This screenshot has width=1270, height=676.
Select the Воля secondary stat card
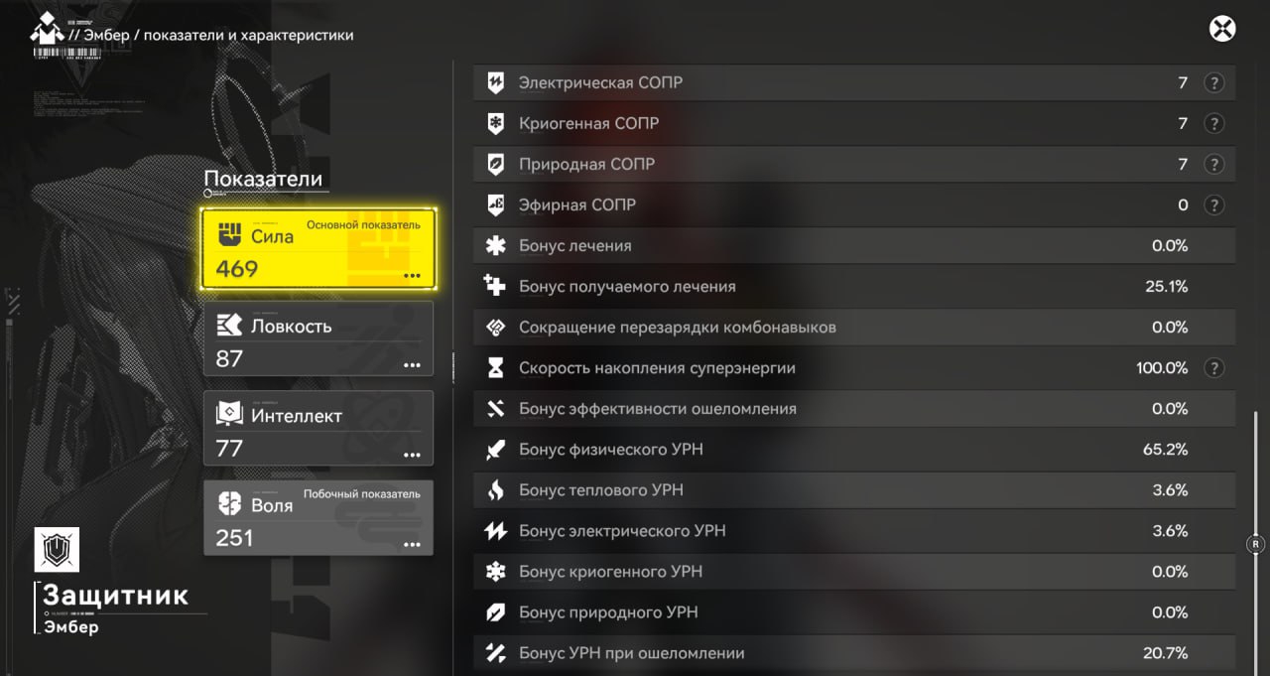[318, 517]
